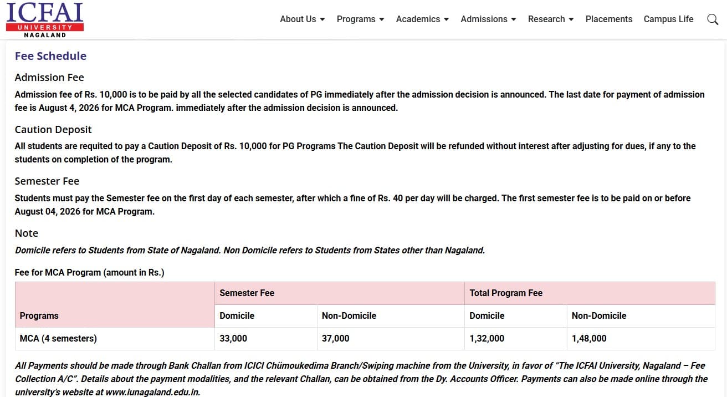
Task: Click the Fee Schedule heading
Action: 50,55
